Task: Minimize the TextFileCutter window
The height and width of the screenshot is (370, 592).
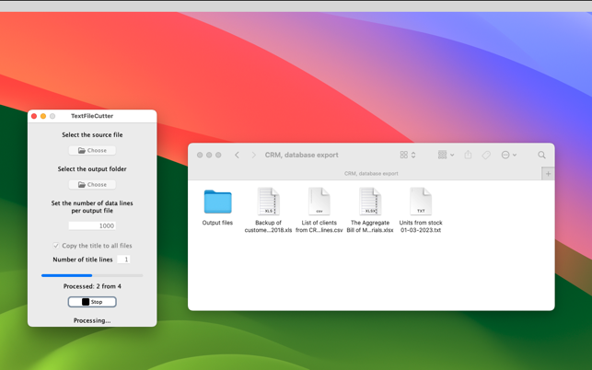Action: [43, 116]
